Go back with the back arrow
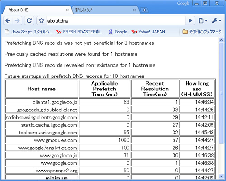 8,21
